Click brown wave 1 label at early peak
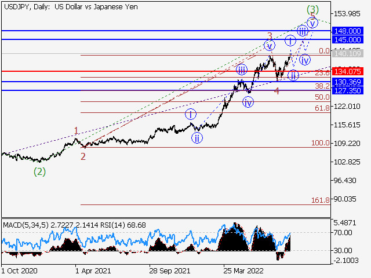The image size is (371, 278). [75, 131]
